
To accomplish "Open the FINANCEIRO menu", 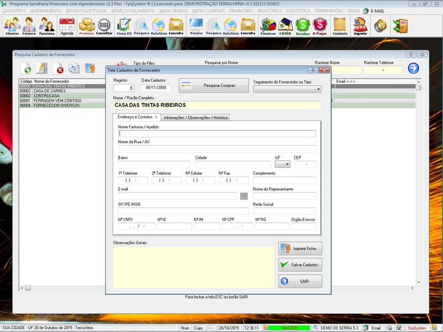I will [241, 11].
